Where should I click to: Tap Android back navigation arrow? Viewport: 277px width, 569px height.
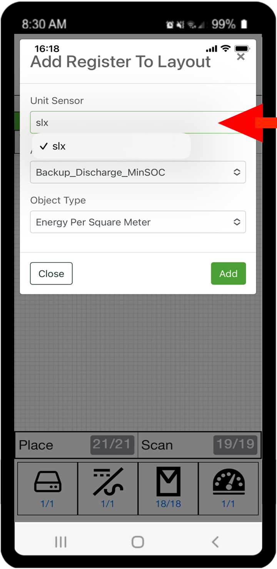point(215,542)
